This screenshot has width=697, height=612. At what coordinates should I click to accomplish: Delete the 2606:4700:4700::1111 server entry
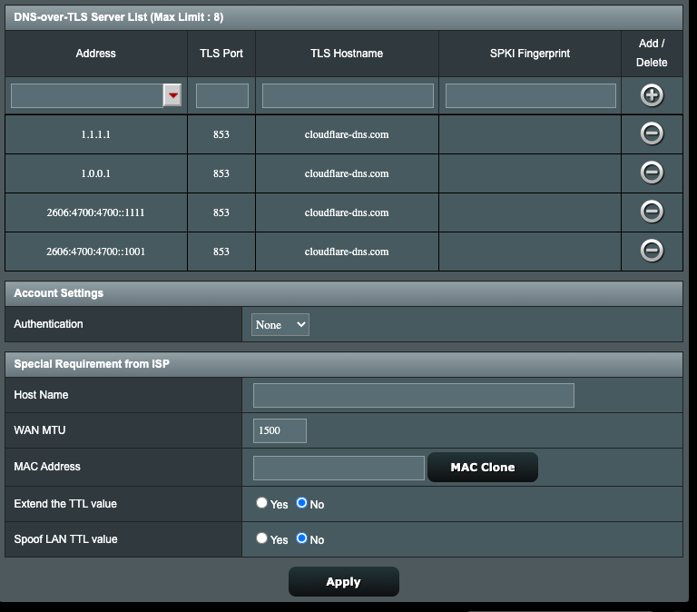tap(651, 212)
